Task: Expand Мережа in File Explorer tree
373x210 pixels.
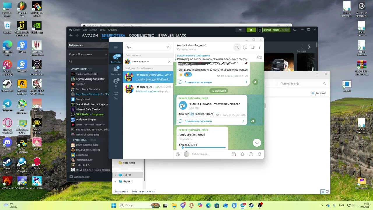Action: (x=115, y=181)
